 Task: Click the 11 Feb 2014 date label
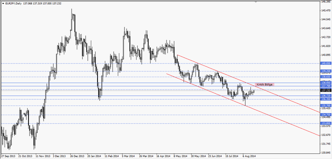click(112, 156)
